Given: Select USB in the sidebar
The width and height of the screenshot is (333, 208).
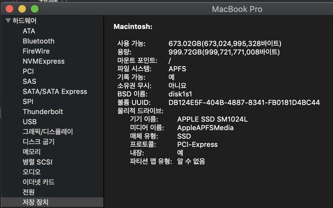Looking at the screenshot, I should [x=30, y=122].
